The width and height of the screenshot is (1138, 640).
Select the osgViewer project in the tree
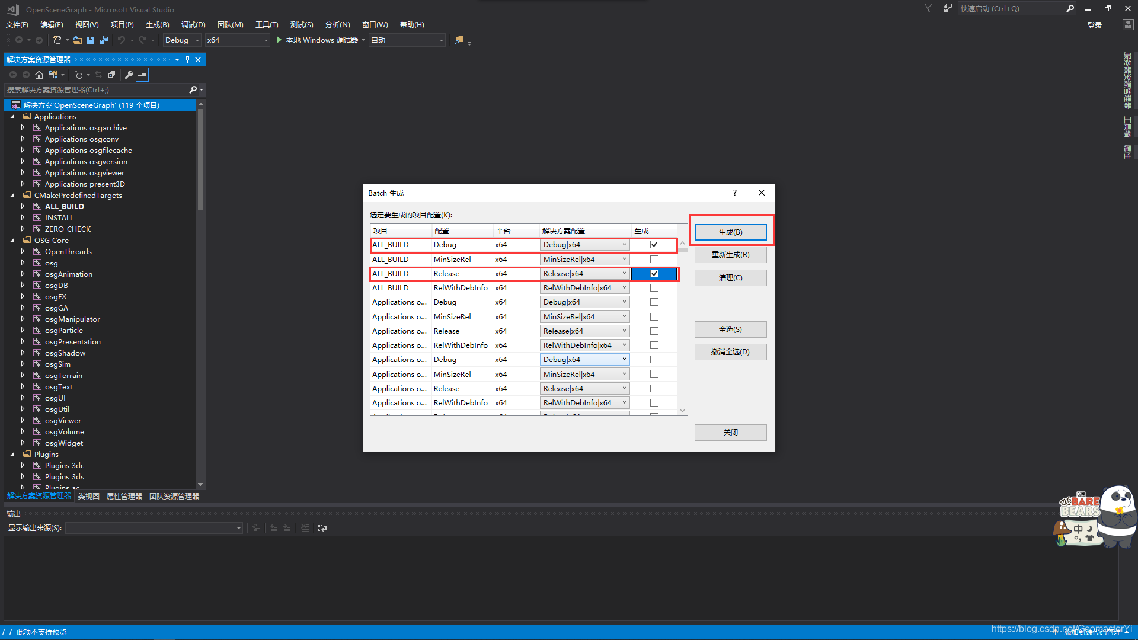coord(63,421)
